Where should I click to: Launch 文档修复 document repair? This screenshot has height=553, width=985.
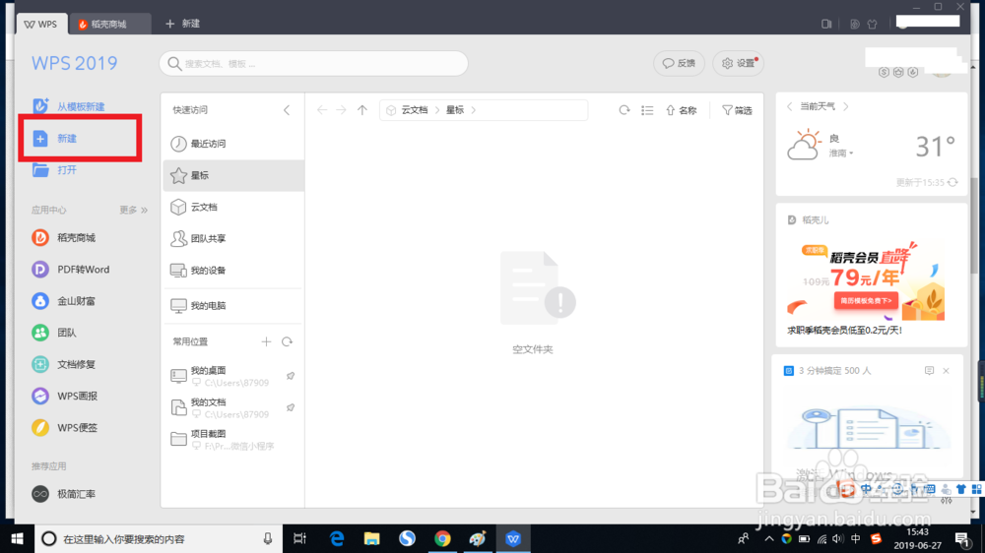63,364
